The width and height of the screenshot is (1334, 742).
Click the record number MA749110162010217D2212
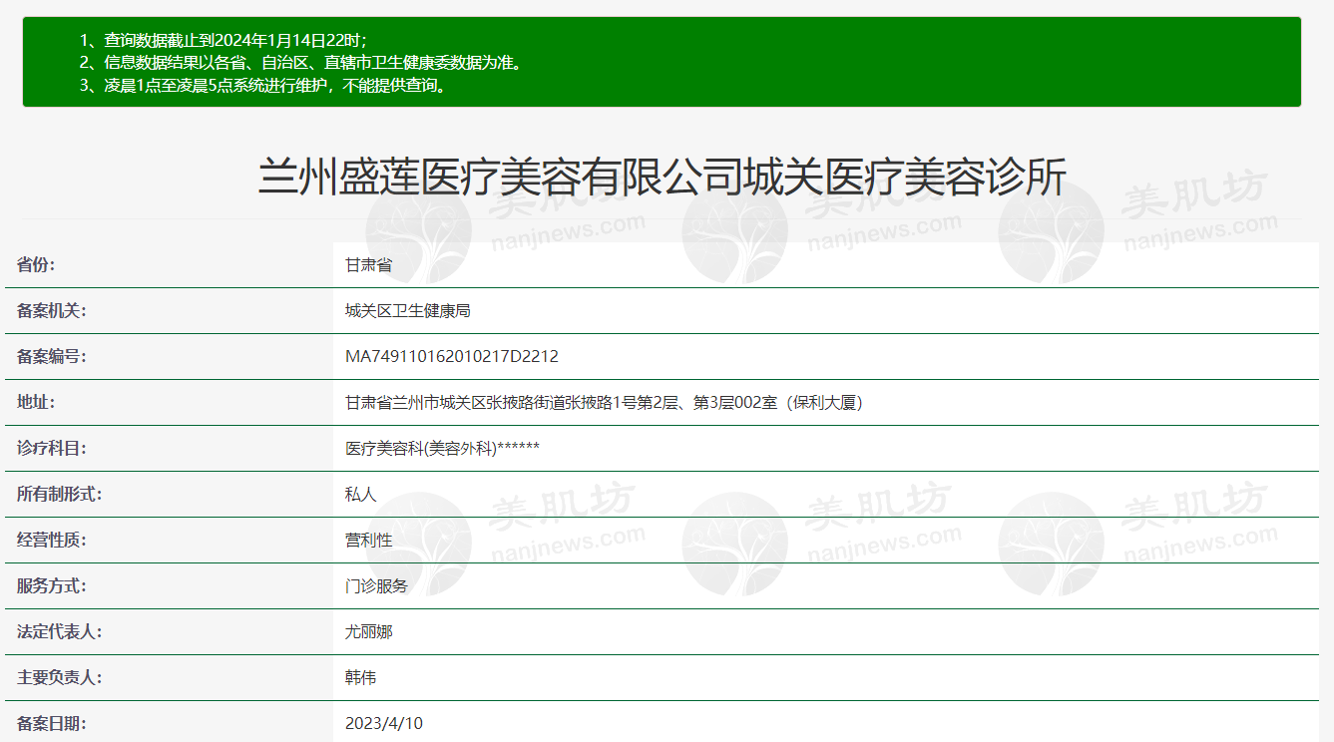[x=451, y=357]
